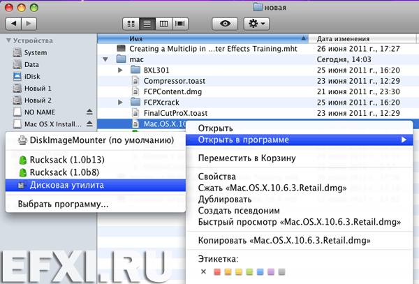The width and height of the screenshot is (419, 284).
Task: Collapse the Устройства sidebar section
Action: click(8, 40)
